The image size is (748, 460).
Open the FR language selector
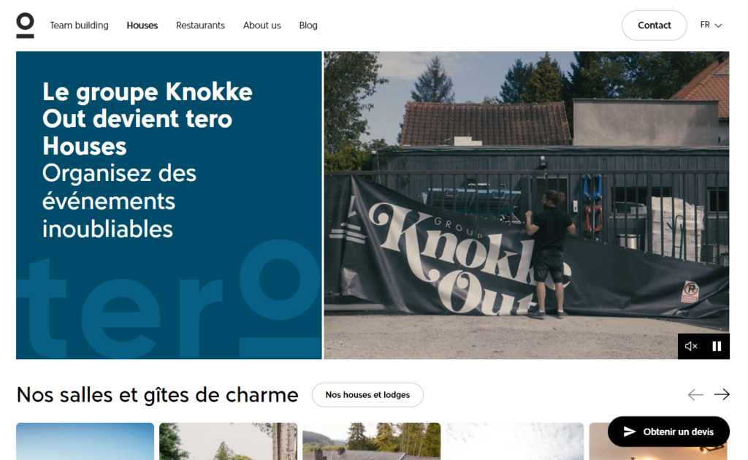[711, 25]
